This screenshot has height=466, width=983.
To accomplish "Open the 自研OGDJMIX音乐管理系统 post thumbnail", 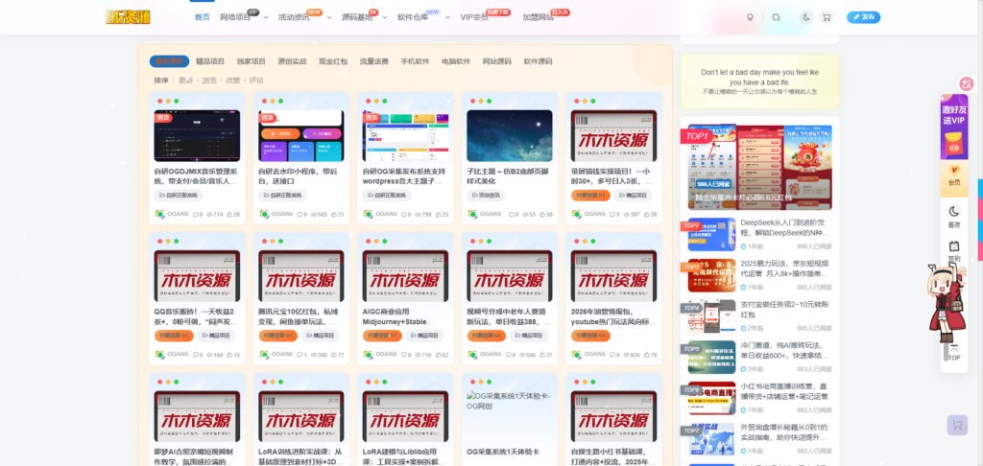I will click(197, 135).
